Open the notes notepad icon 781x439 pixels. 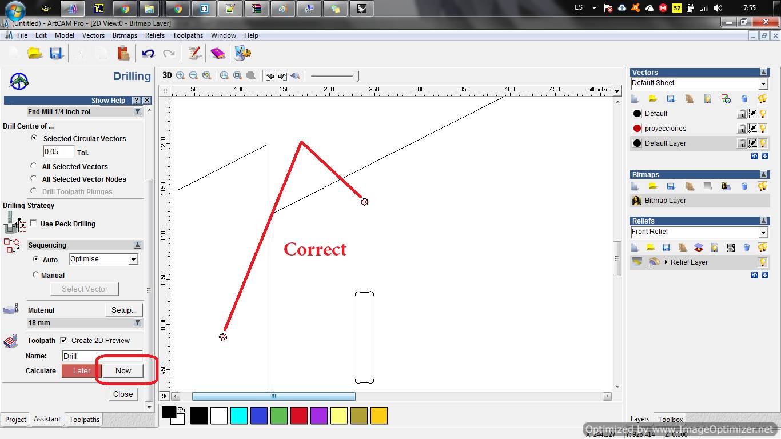tap(194, 53)
